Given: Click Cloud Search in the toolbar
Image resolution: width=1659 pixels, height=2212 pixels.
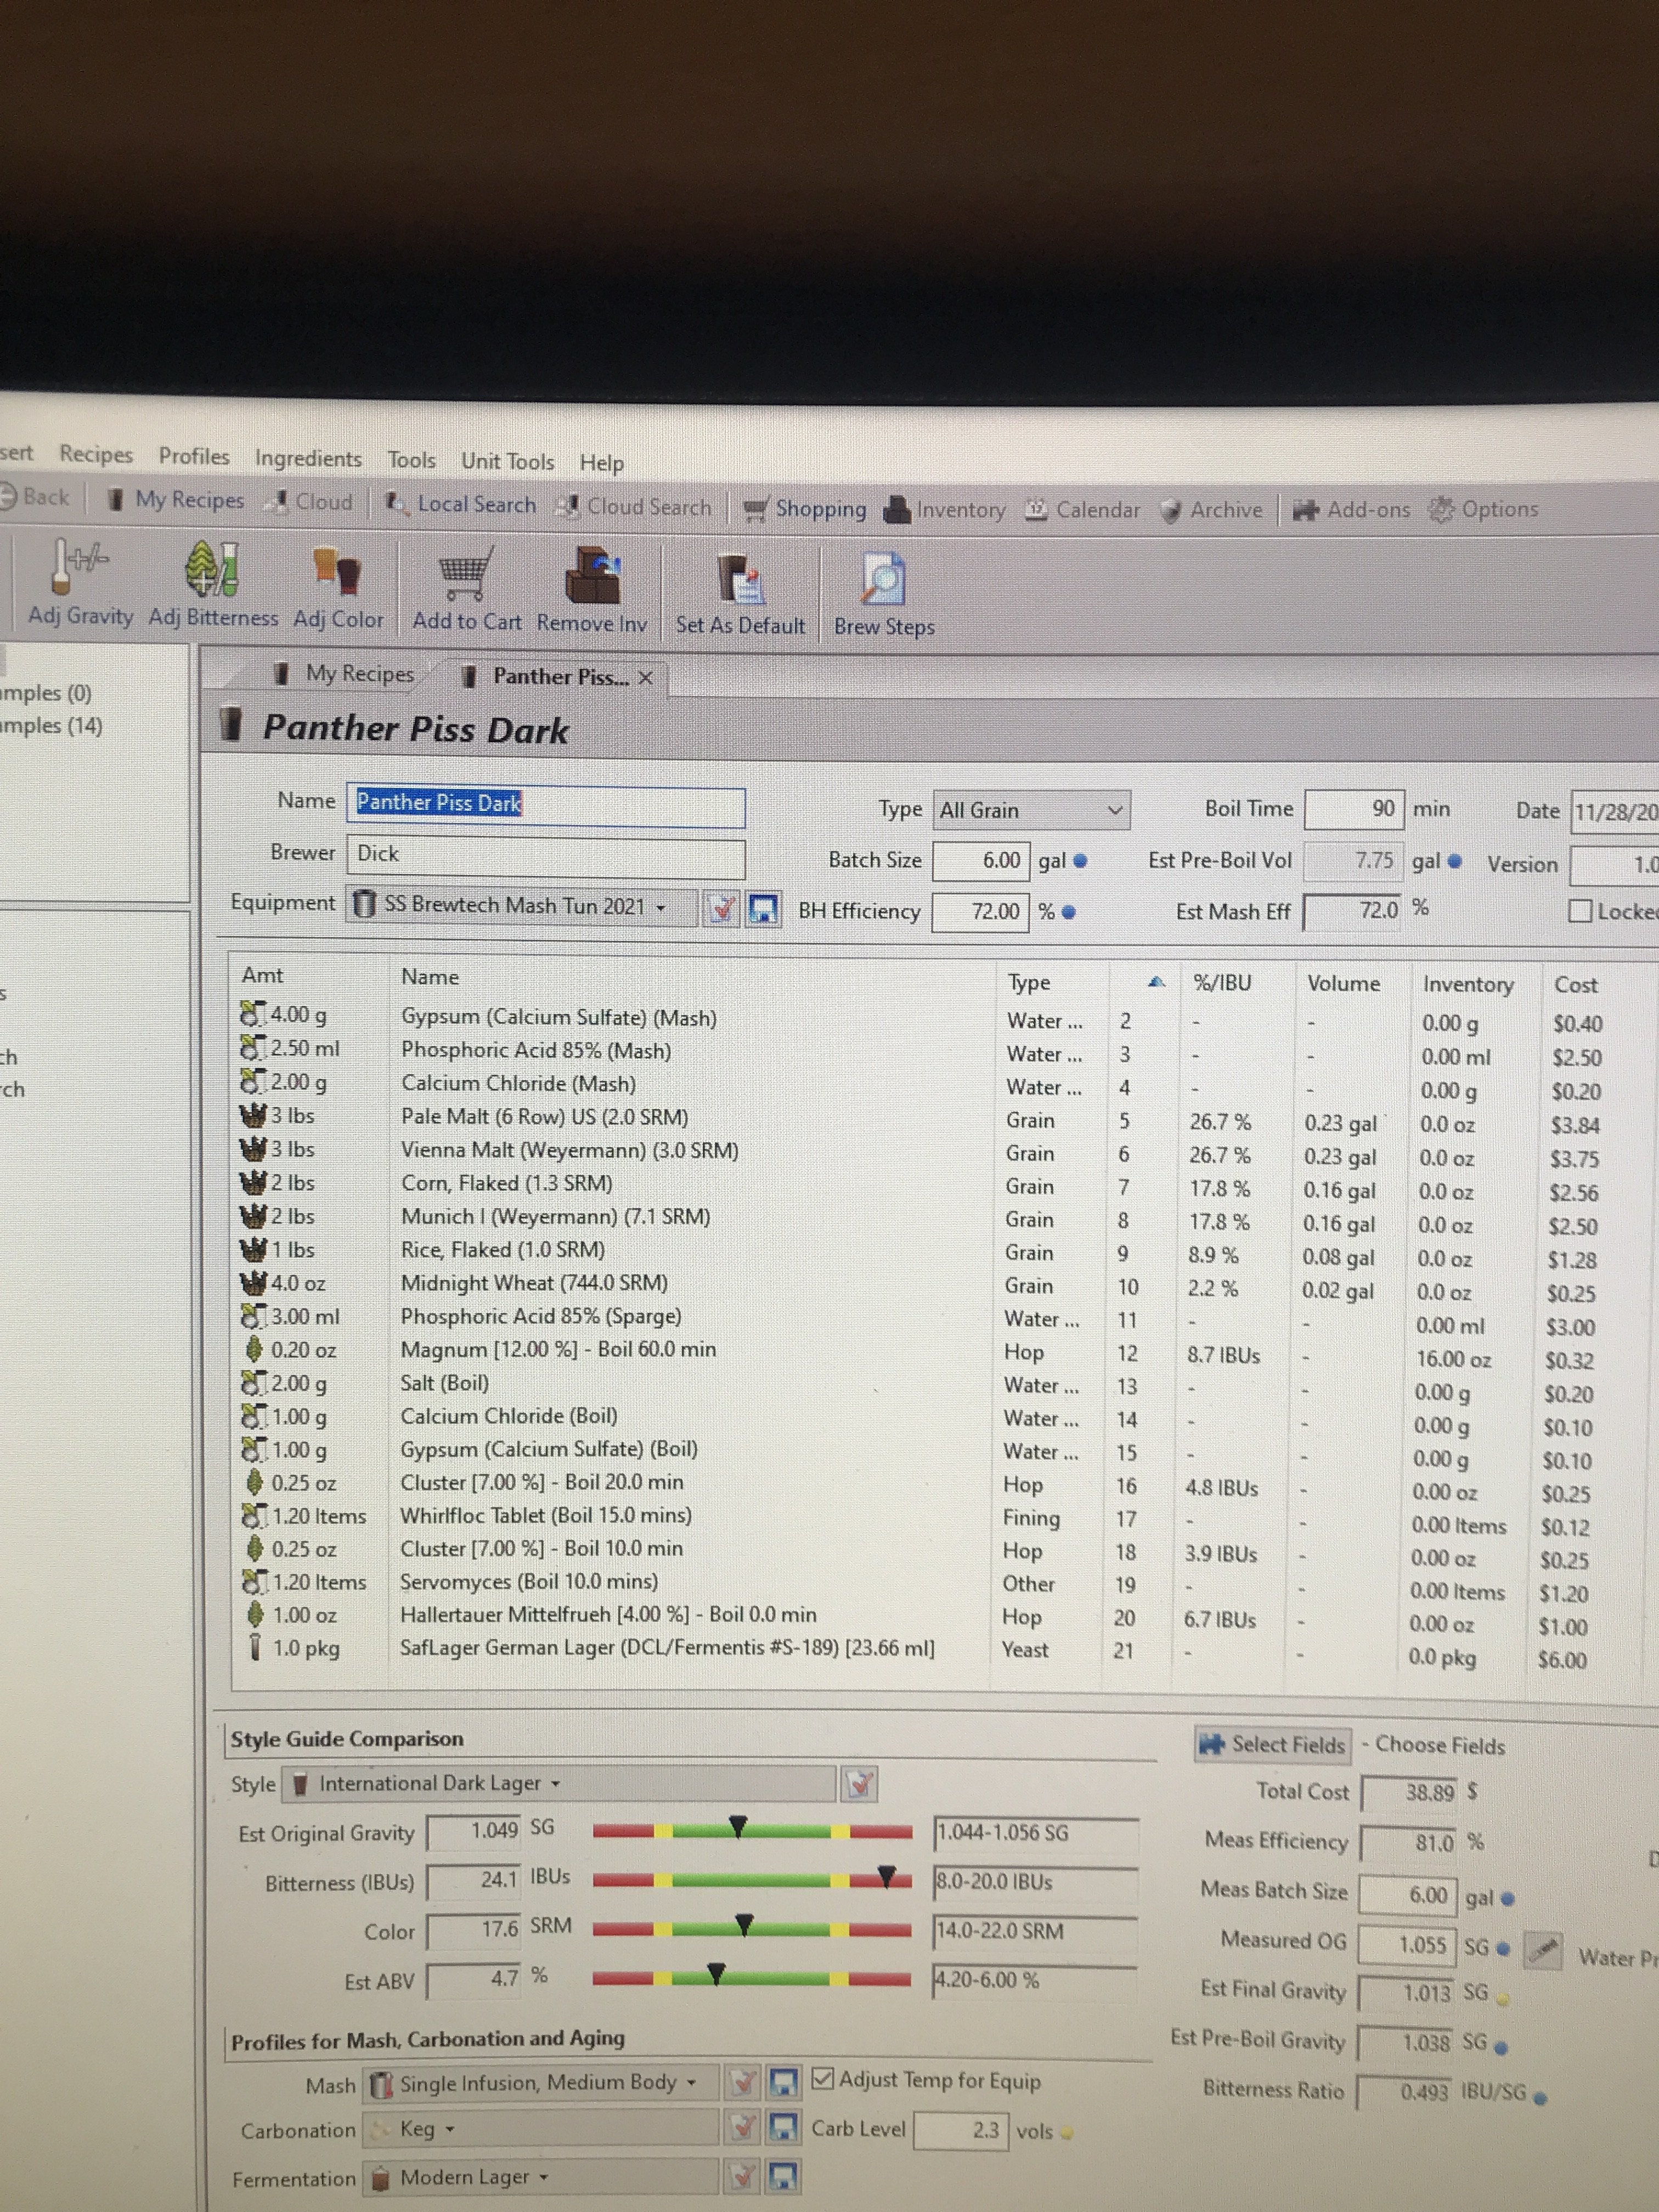Looking at the screenshot, I should pos(635,506).
